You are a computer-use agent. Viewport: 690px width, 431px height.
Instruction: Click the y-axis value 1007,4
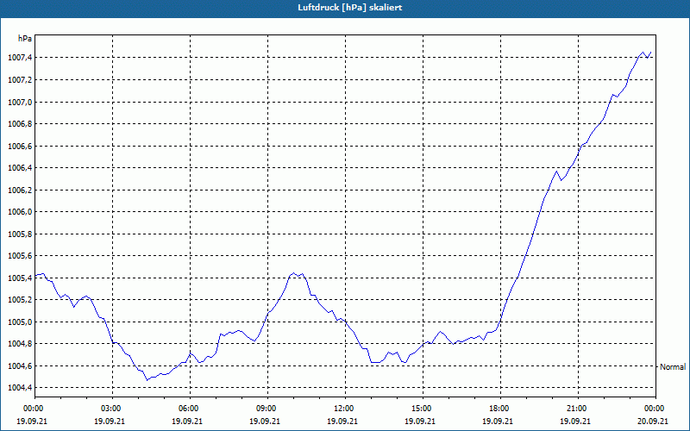tap(19, 58)
